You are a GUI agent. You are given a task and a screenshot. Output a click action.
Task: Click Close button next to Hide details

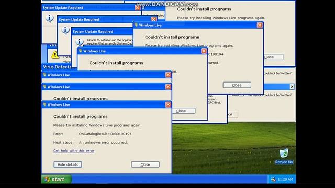[x=146, y=164]
